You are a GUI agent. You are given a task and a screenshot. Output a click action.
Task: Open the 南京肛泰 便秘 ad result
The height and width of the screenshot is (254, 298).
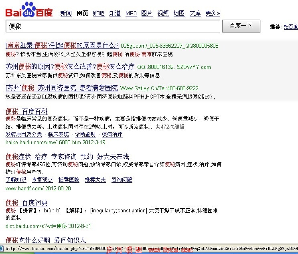point(62,45)
